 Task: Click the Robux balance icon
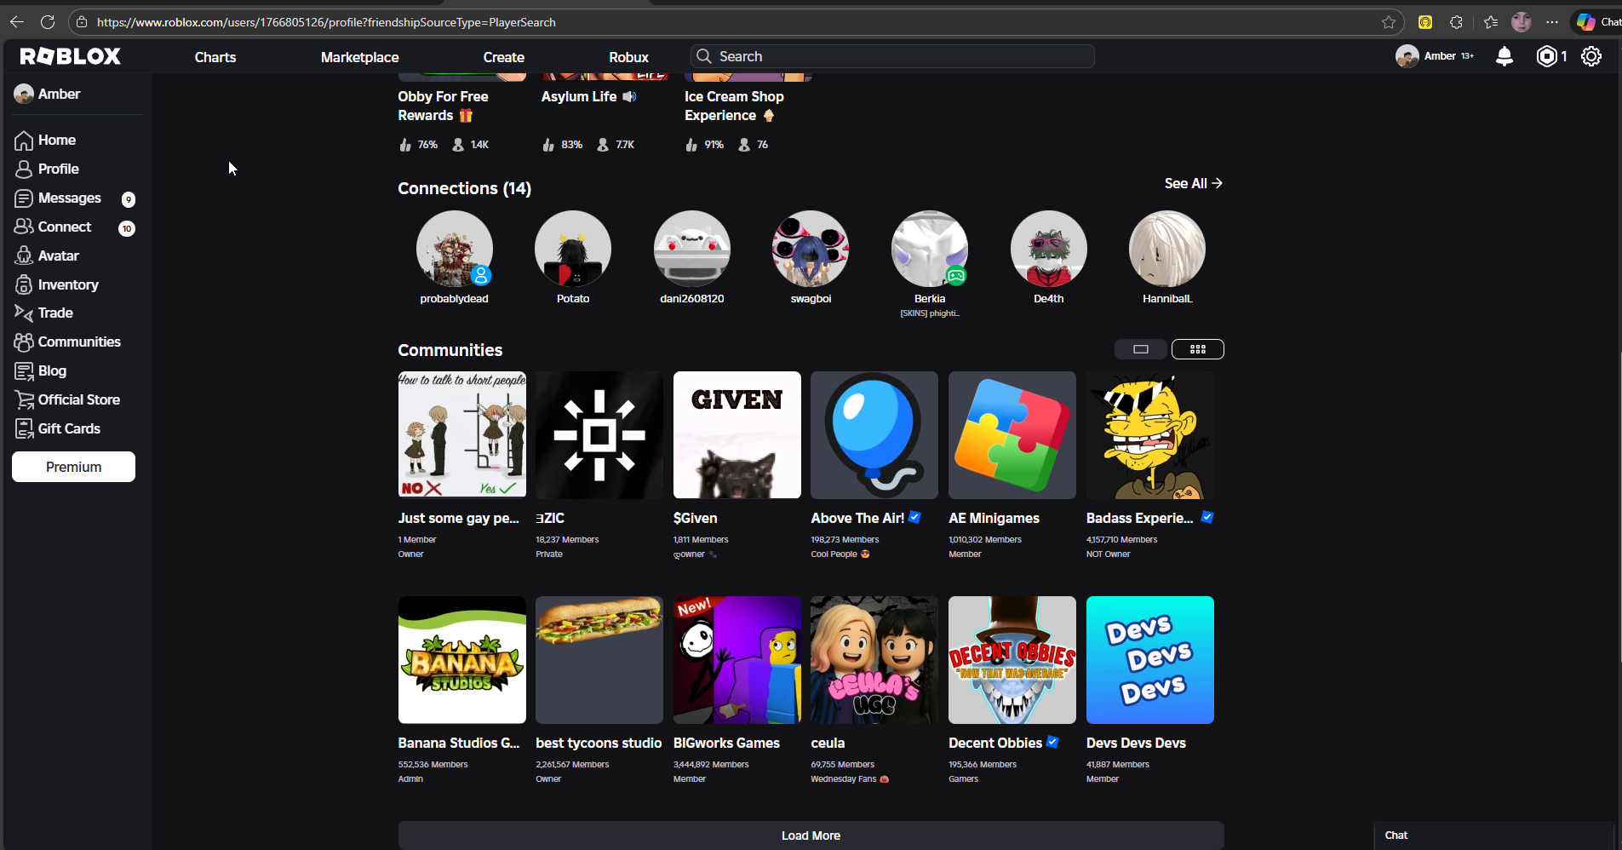[x=1546, y=56]
